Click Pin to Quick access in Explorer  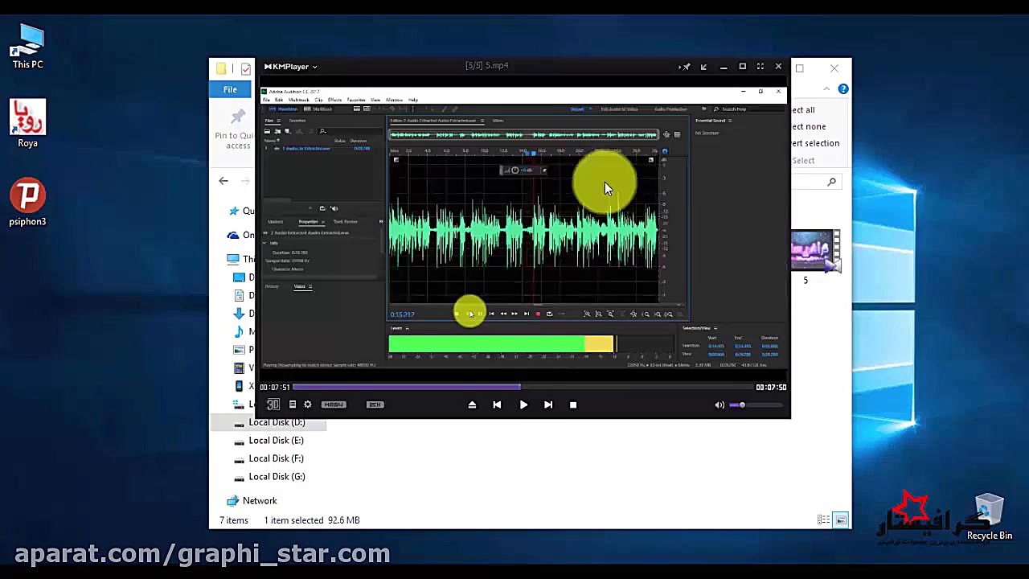(x=235, y=129)
